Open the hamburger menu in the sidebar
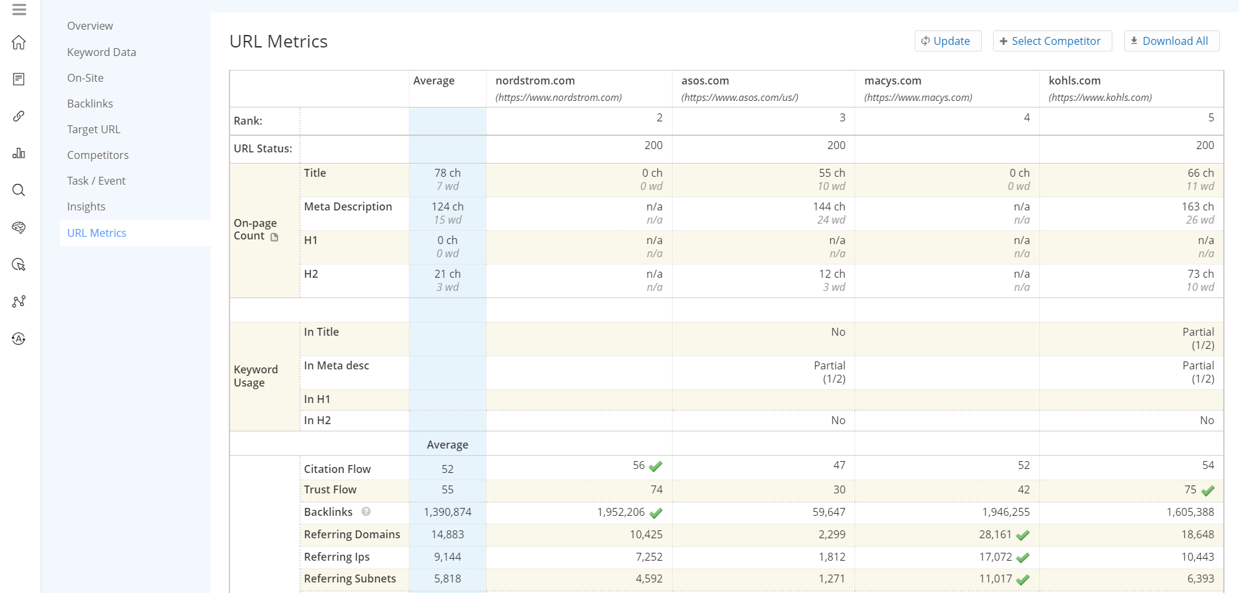The height and width of the screenshot is (593, 1239). click(19, 9)
